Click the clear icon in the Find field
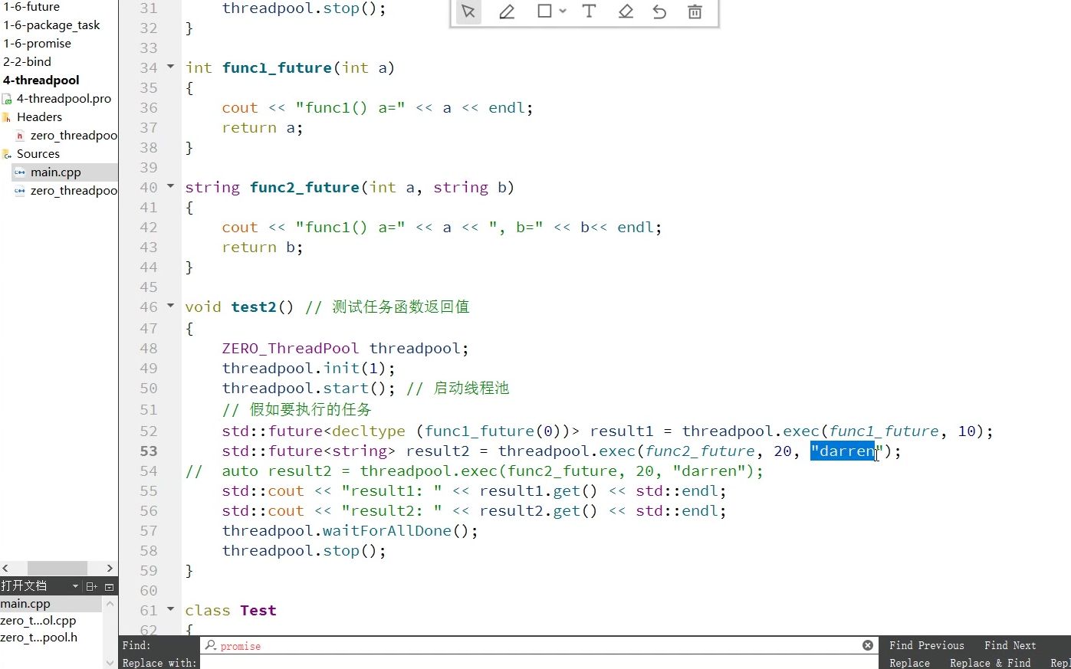Viewport: 1071px width, 669px height. click(867, 644)
